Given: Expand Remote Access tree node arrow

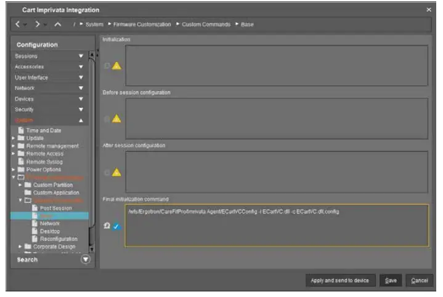Looking at the screenshot, I should [x=14, y=154].
